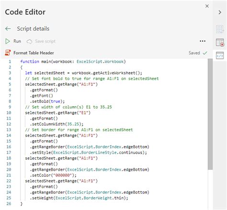Click the Script details heading
The width and height of the screenshot is (227, 210).
[33, 29]
